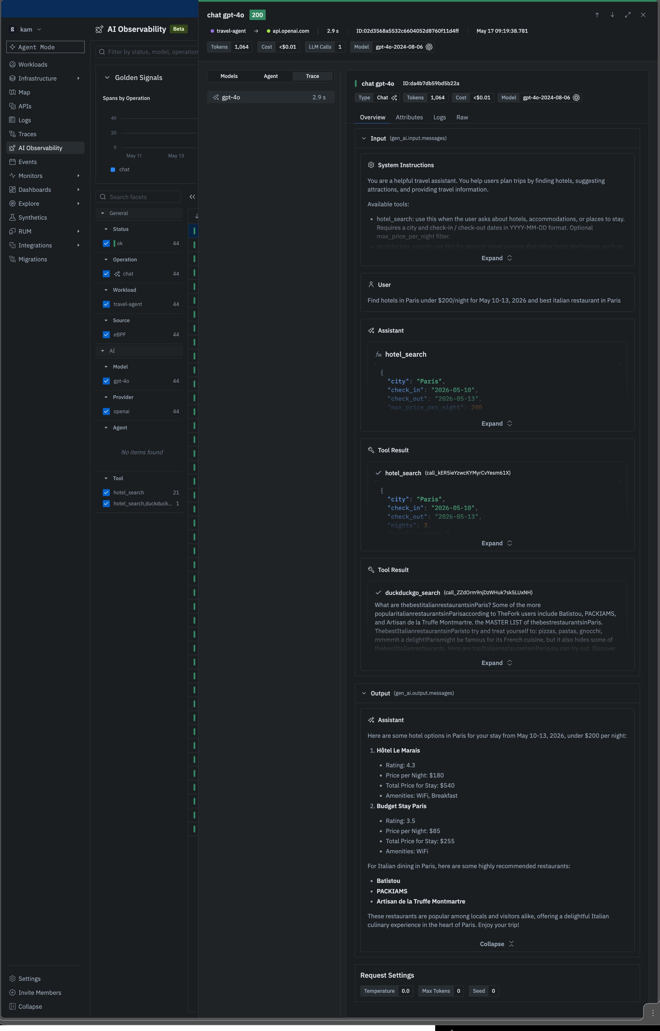Switch to the Agent view tab
This screenshot has height=1031, width=660.
pyautogui.click(x=271, y=76)
